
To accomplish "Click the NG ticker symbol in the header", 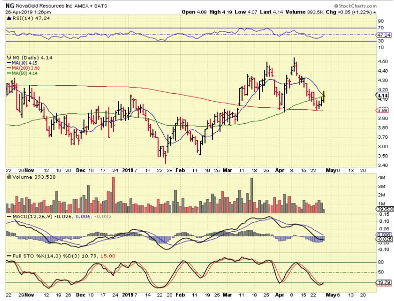I will (10, 6).
